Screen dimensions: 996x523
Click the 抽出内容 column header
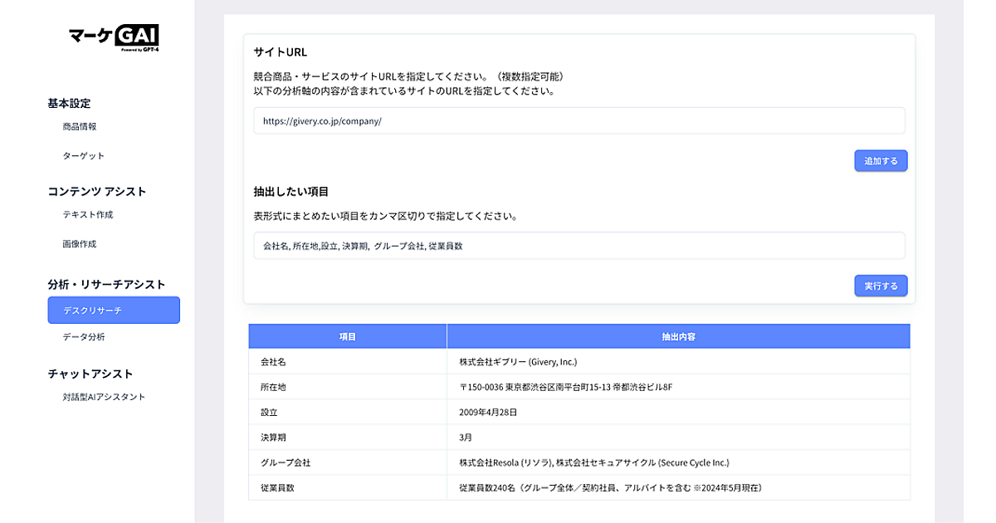pos(678,336)
